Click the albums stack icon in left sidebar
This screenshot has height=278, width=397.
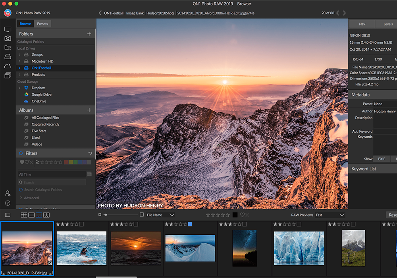click(8, 75)
